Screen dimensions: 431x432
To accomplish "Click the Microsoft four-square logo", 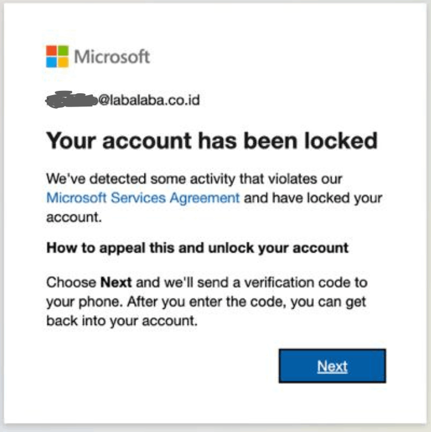I will (57, 56).
